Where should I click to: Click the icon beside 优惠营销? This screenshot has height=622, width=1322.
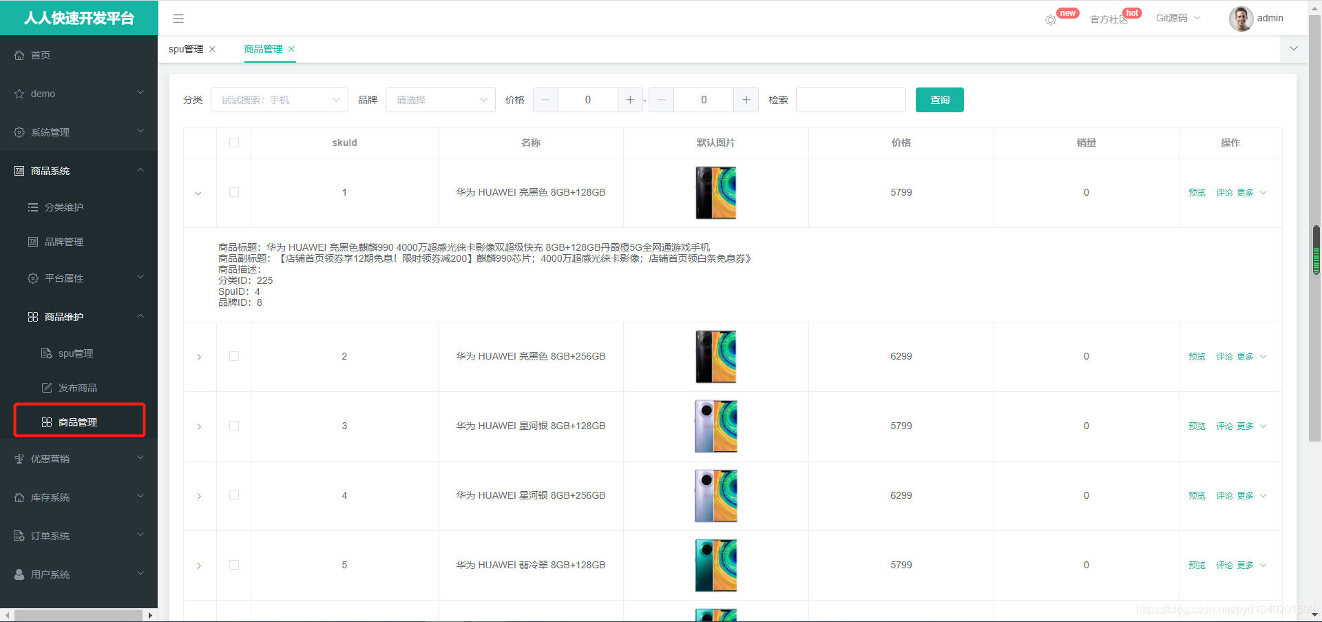pos(19,459)
